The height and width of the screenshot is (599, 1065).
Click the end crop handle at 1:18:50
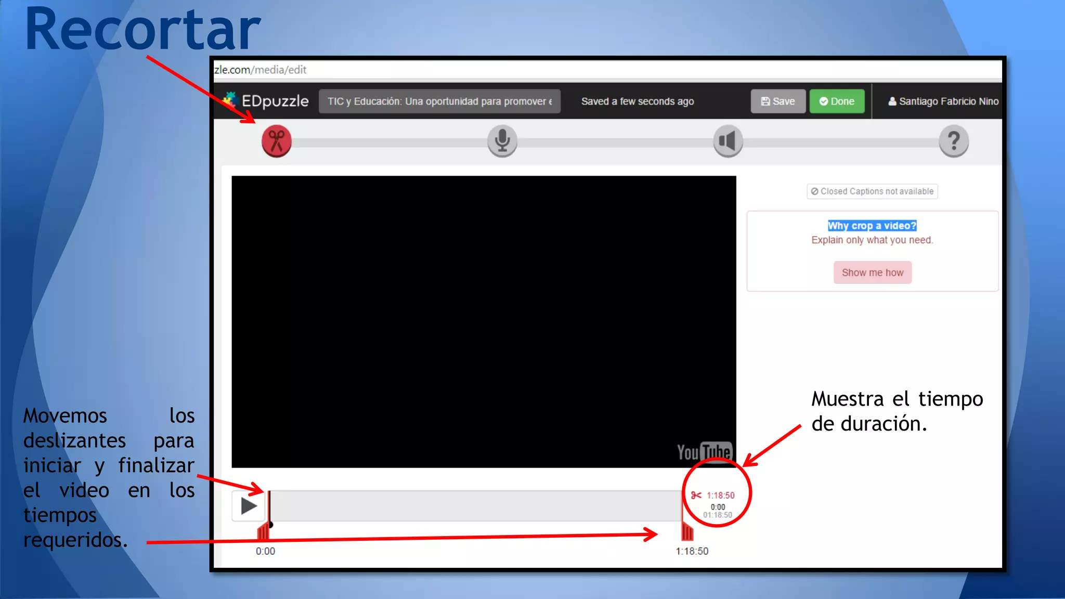687,531
